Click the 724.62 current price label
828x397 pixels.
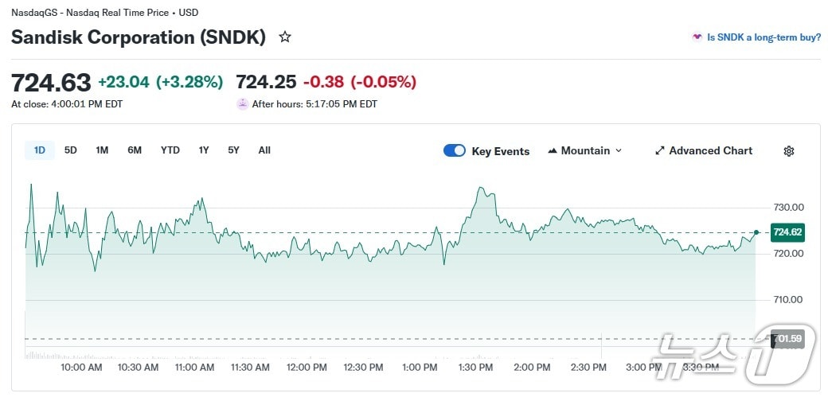(787, 232)
